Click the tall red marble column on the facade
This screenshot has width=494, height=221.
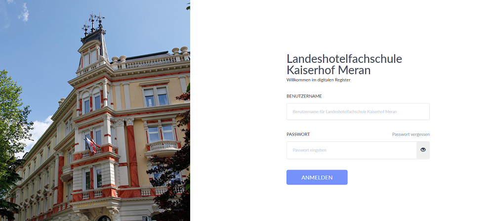coord(132,153)
